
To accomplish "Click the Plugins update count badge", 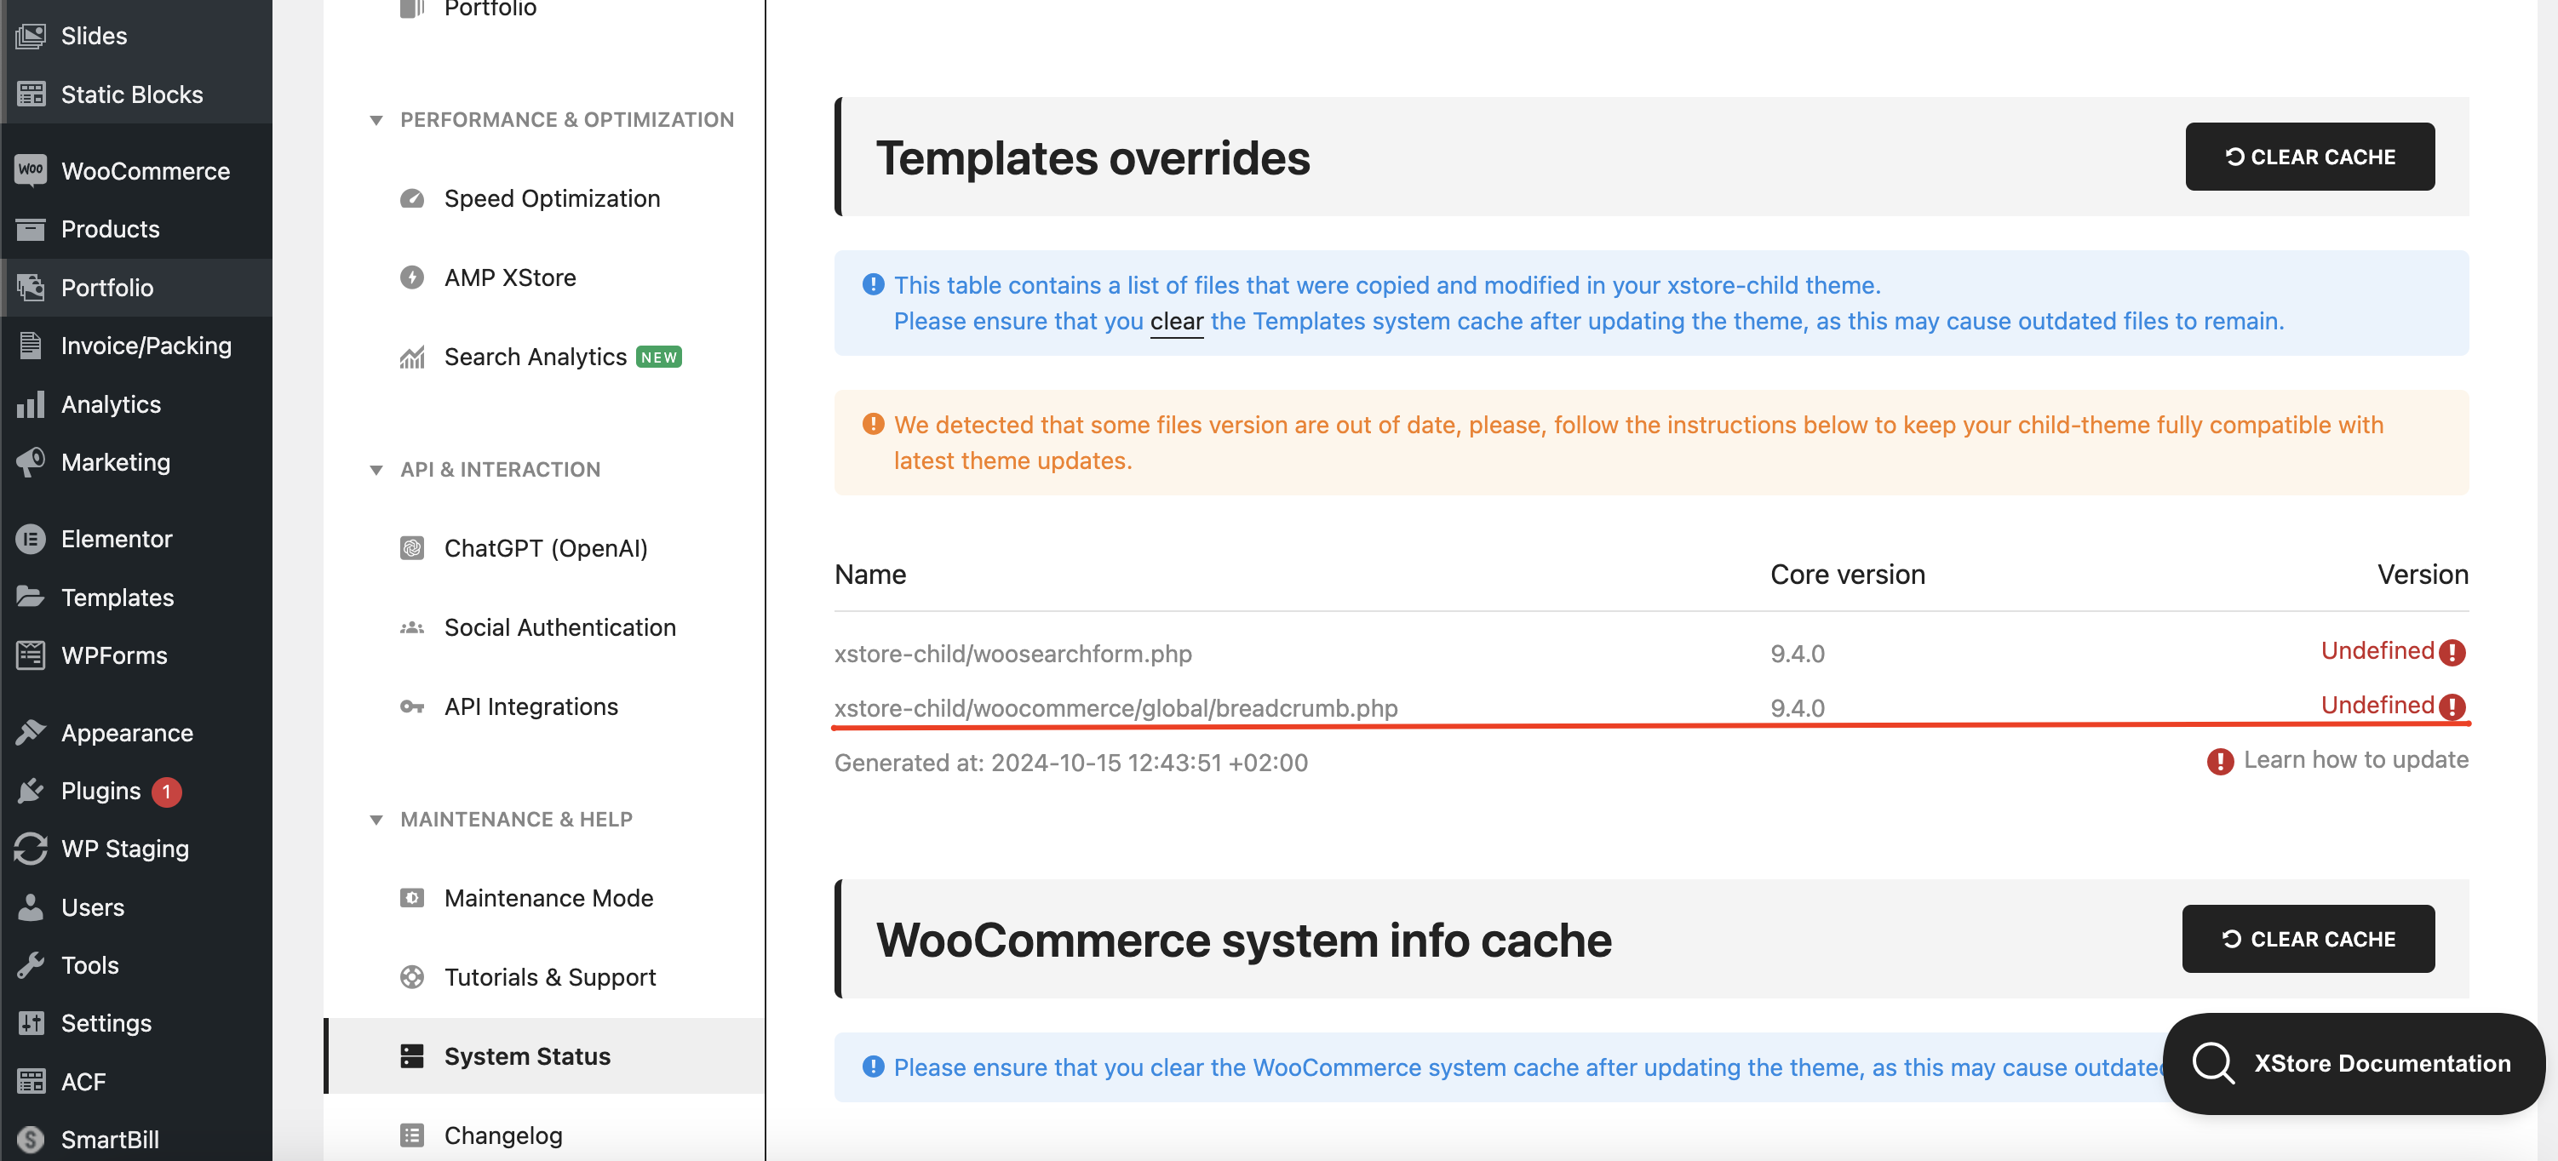I will click(x=167, y=792).
